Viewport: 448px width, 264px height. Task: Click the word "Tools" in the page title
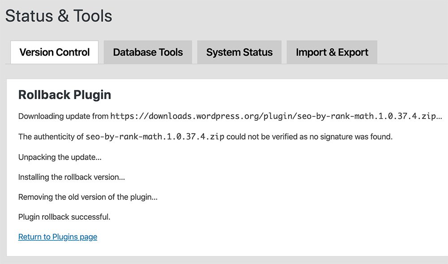coord(92,16)
